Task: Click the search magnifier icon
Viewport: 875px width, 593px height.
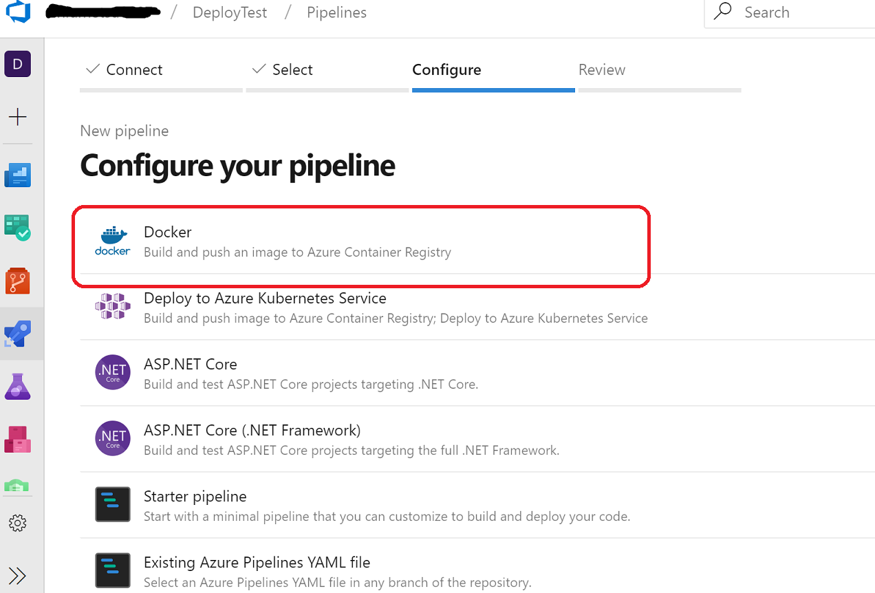Action: pyautogui.click(x=722, y=12)
